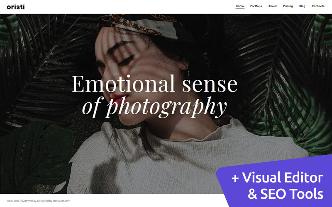Click the Privacy Policy footer link
This screenshot has height=207, width=332.
(28, 201)
